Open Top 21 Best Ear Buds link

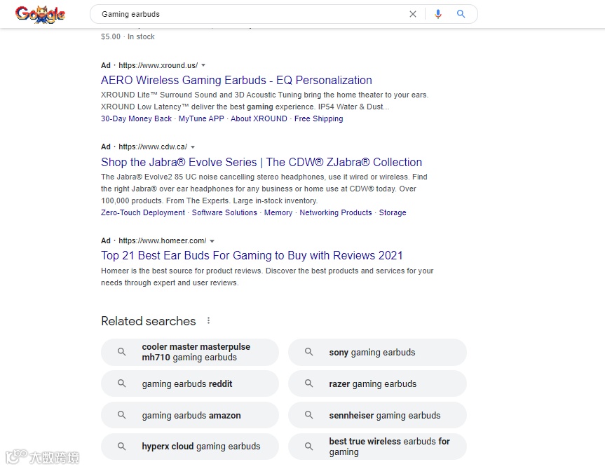[252, 255]
